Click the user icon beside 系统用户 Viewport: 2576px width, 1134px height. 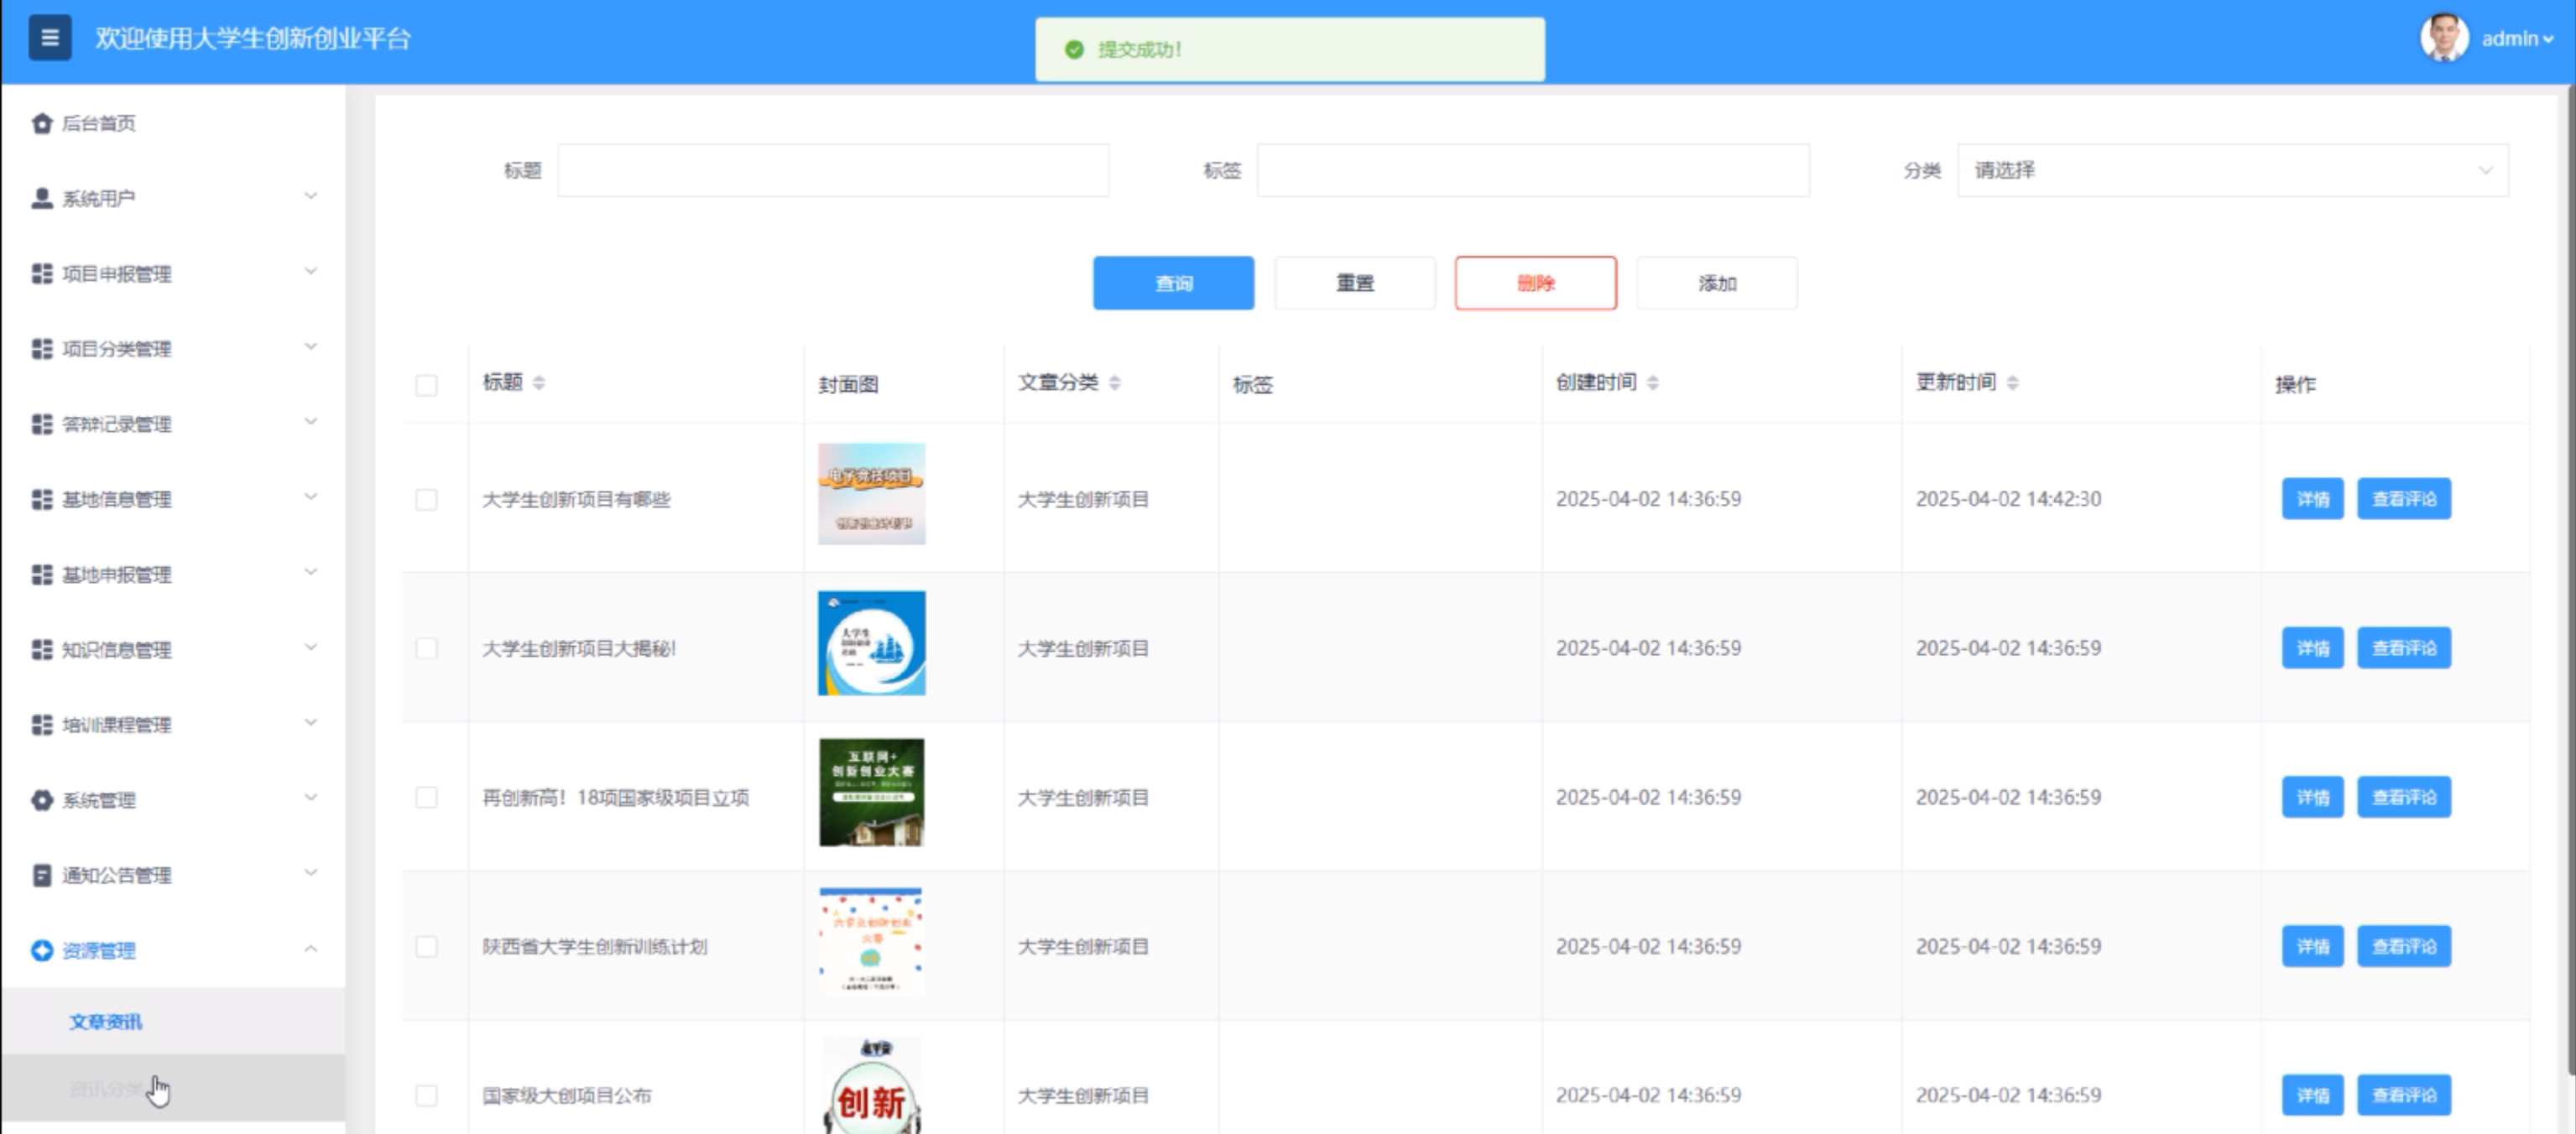pyautogui.click(x=41, y=198)
